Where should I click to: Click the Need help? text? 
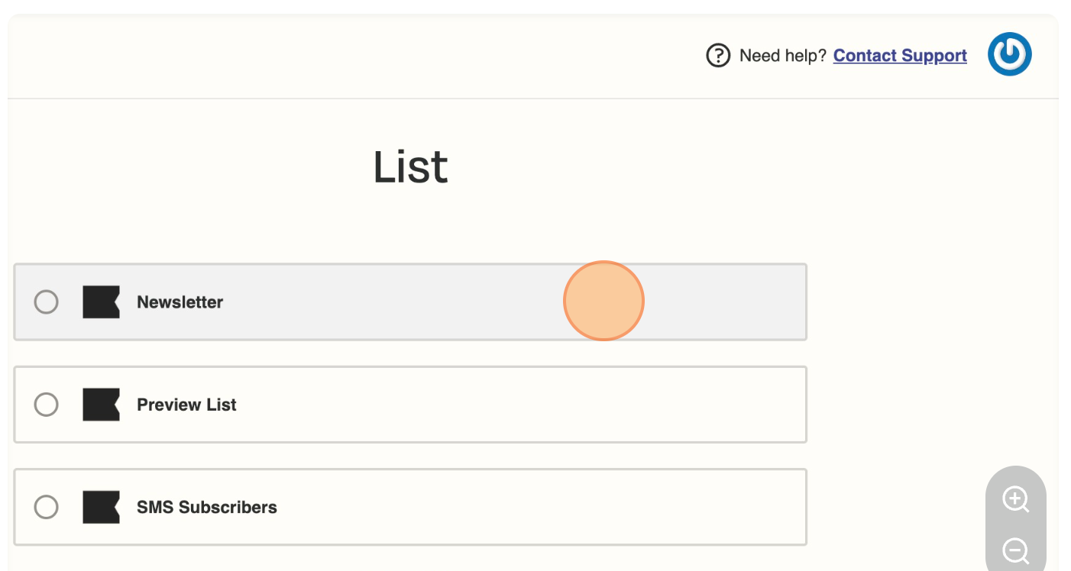tap(783, 56)
